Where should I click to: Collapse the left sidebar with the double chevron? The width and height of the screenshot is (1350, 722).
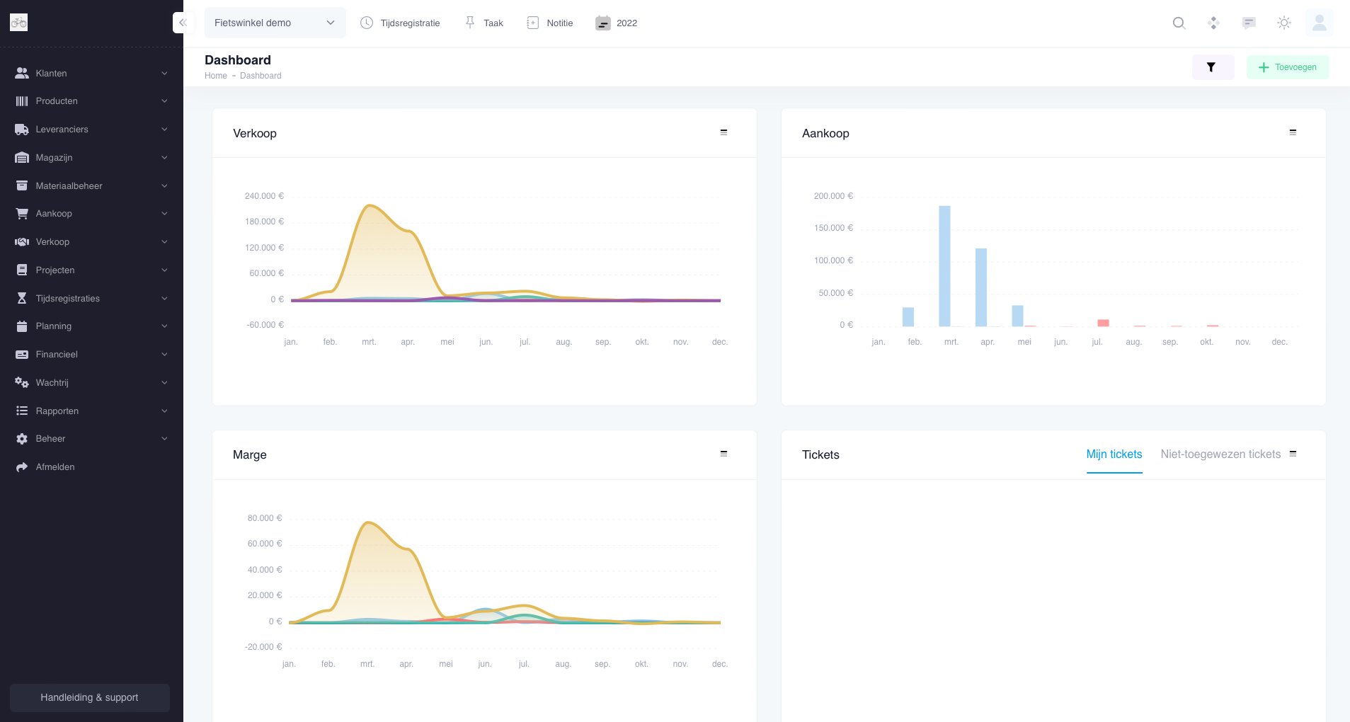point(183,22)
